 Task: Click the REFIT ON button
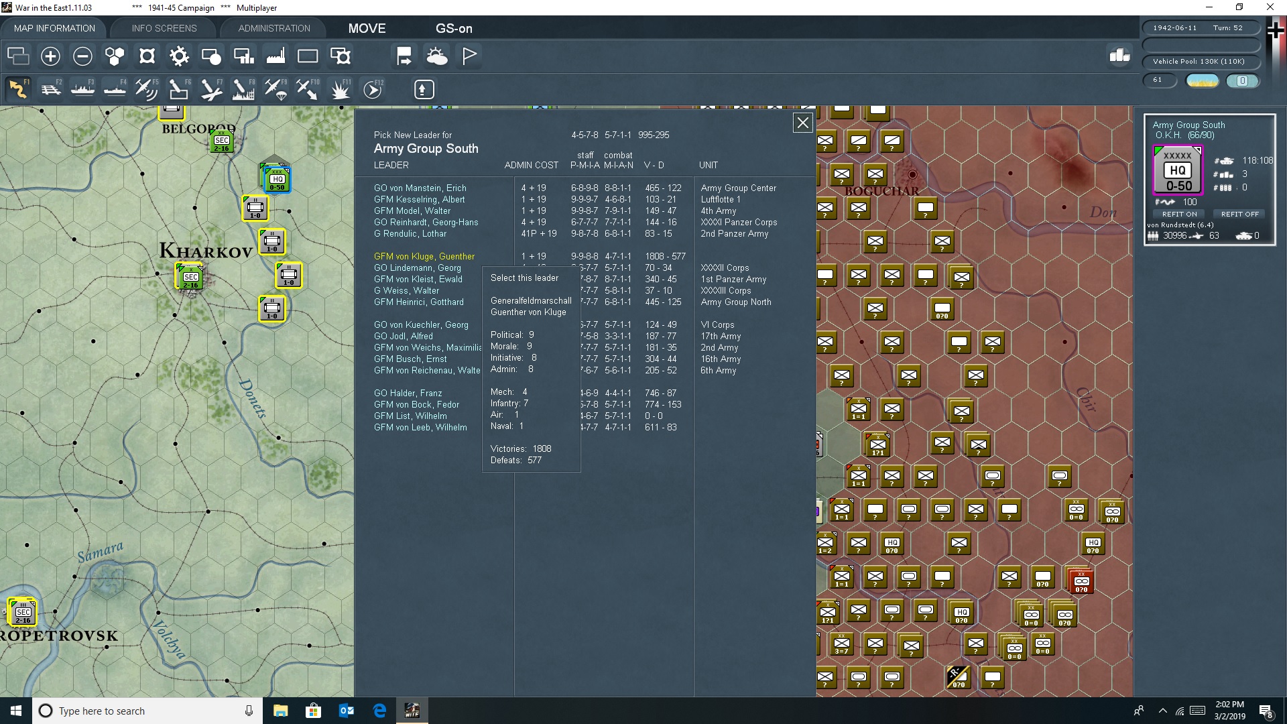pos(1179,214)
